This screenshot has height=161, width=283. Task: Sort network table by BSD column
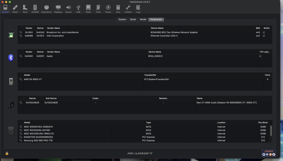(x=258, y=28)
